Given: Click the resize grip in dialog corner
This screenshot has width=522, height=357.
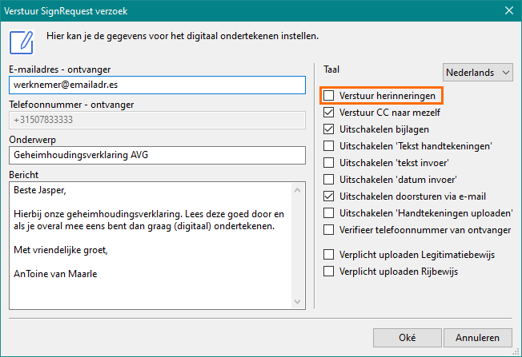Looking at the screenshot, I should tap(516, 351).
